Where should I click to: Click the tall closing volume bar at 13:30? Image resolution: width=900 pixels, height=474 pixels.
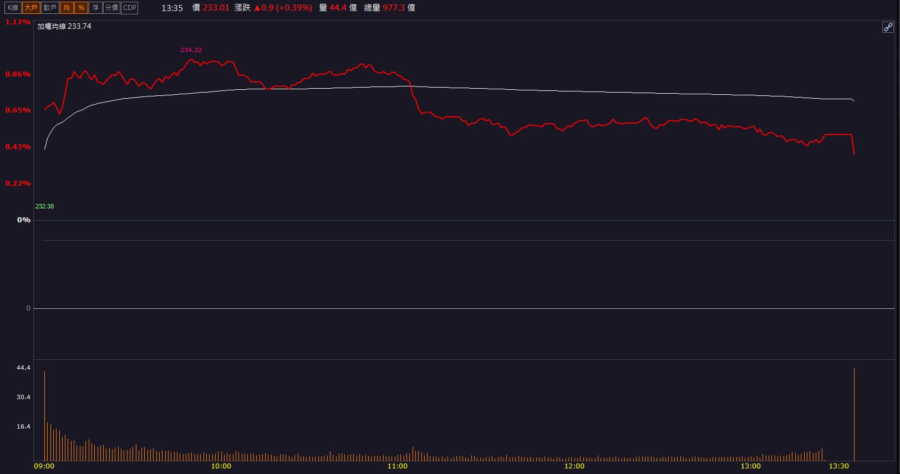(x=854, y=414)
